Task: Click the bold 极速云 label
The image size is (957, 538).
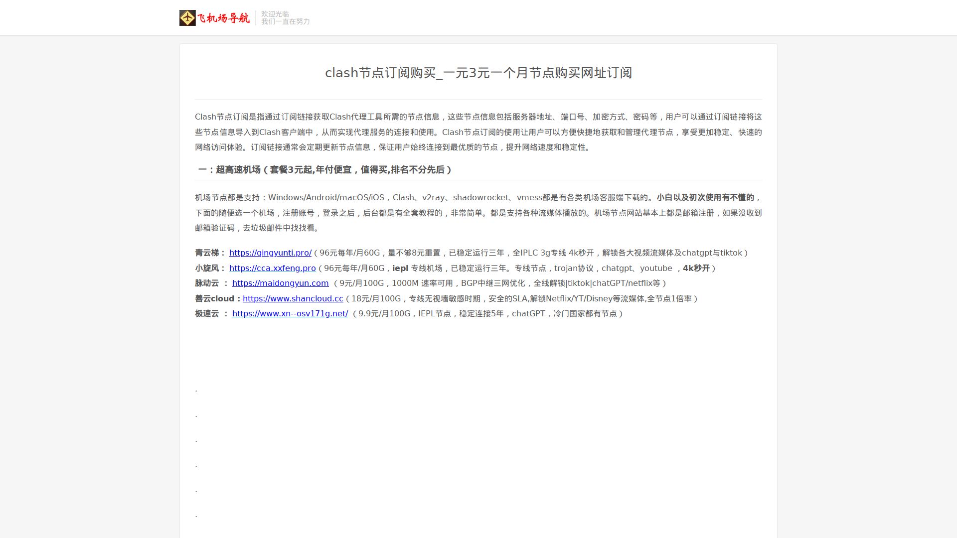Action: (x=207, y=314)
